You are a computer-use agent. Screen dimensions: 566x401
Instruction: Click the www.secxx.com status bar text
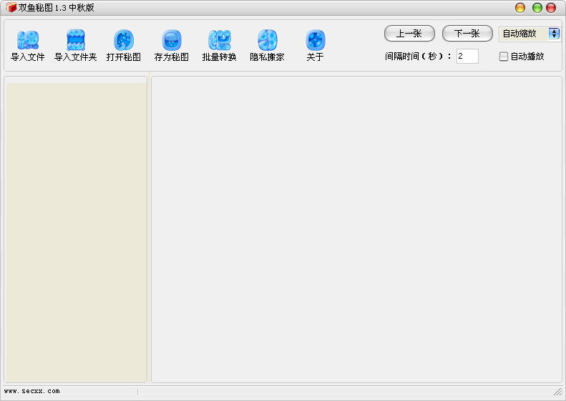[x=31, y=391]
